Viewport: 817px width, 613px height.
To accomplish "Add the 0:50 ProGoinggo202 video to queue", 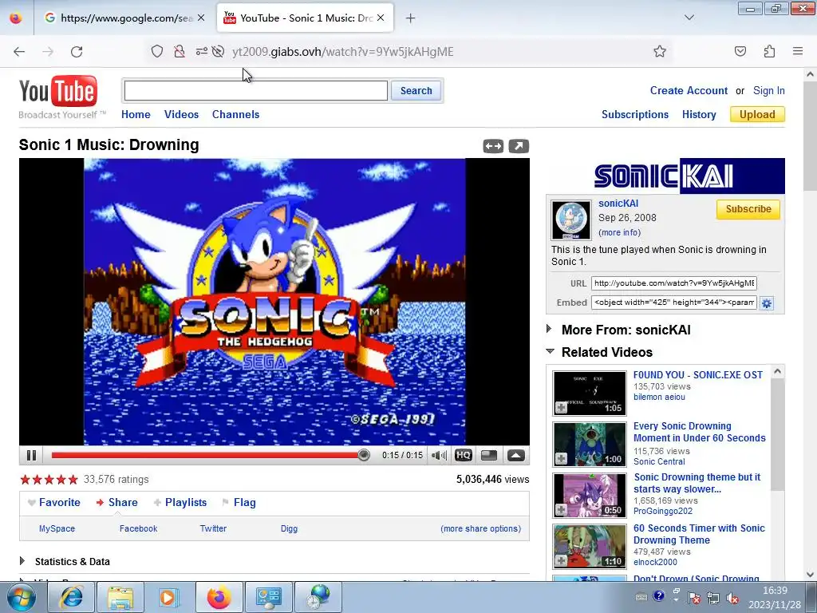I will coord(561,510).
